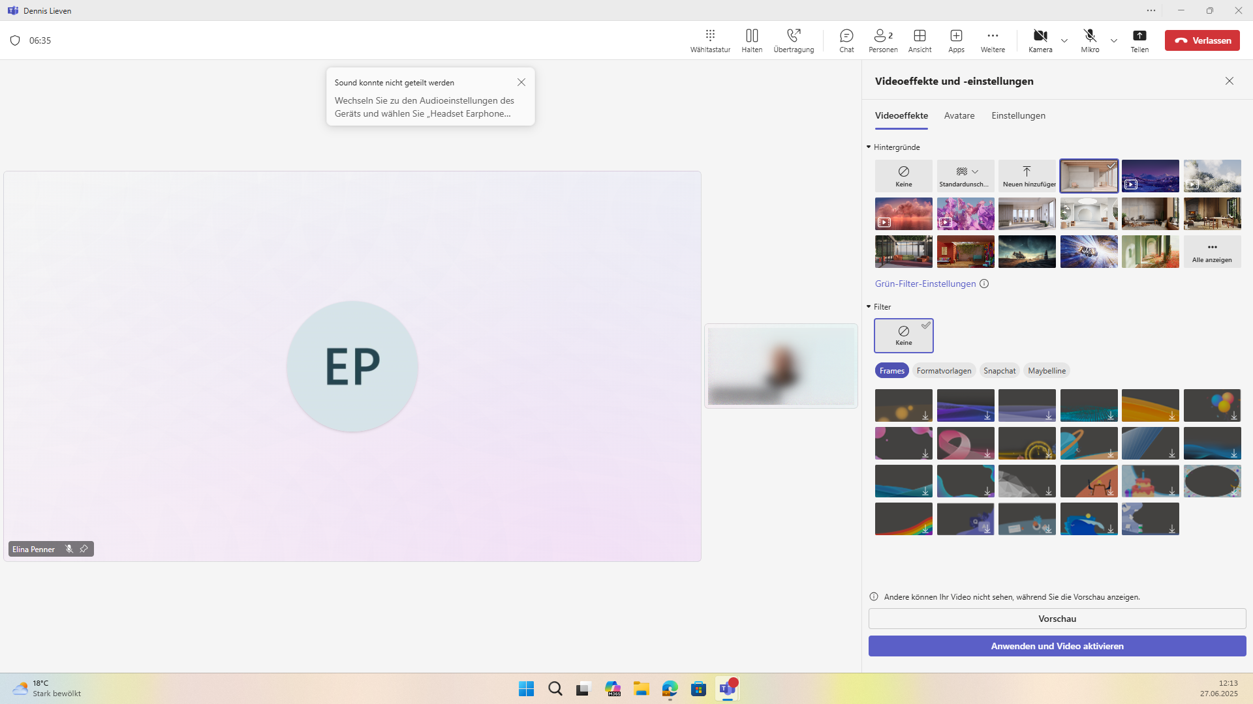Open Grün-Filter-Einstellungen link
The width and height of the screenshot is (1253, 704).
tap(925, 284)
